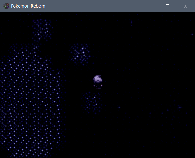Screen dimensions: 195x158
Task: Click the Pokemon Reborn app icon
Action: click(x=6, y=6)
